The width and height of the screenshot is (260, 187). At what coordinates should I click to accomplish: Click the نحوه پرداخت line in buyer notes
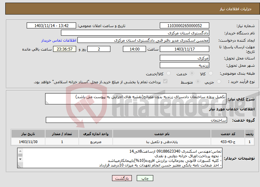click(x=188, y=156)
